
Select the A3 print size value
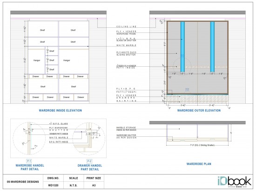click(x=94, y=185)
